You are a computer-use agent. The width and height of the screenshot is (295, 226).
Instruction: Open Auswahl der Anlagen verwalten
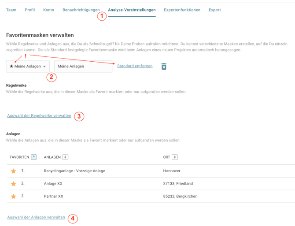(x=36, y=217)
